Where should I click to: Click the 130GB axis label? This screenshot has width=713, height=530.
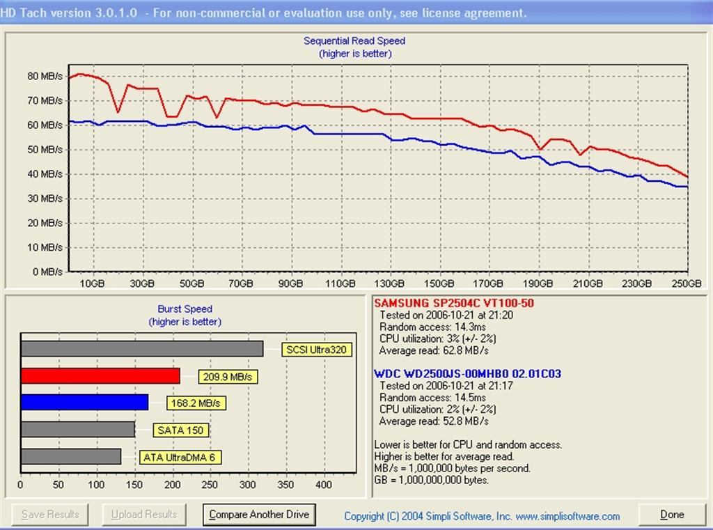click(x=390, y=283)
